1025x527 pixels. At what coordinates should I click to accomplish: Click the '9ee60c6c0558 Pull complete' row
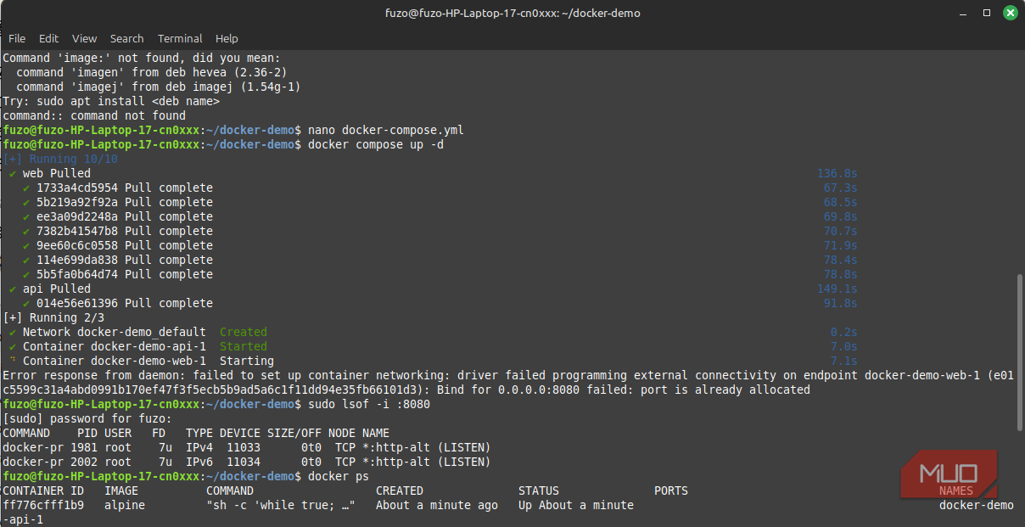(118, 245)
